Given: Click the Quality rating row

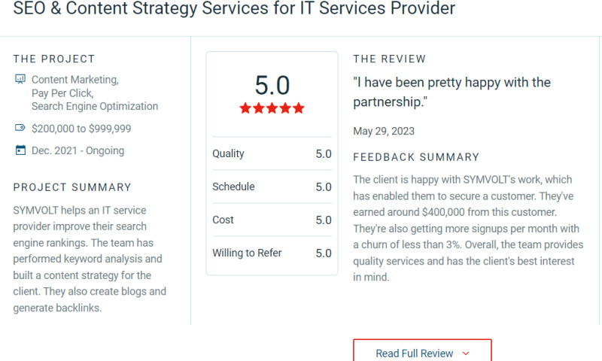Looking at the screenshot, I should click(x=272, y=153).
